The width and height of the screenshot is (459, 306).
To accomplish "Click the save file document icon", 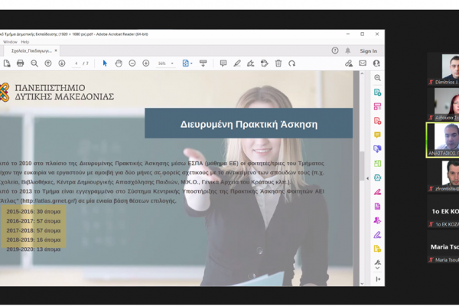I will tap(6, 63).
